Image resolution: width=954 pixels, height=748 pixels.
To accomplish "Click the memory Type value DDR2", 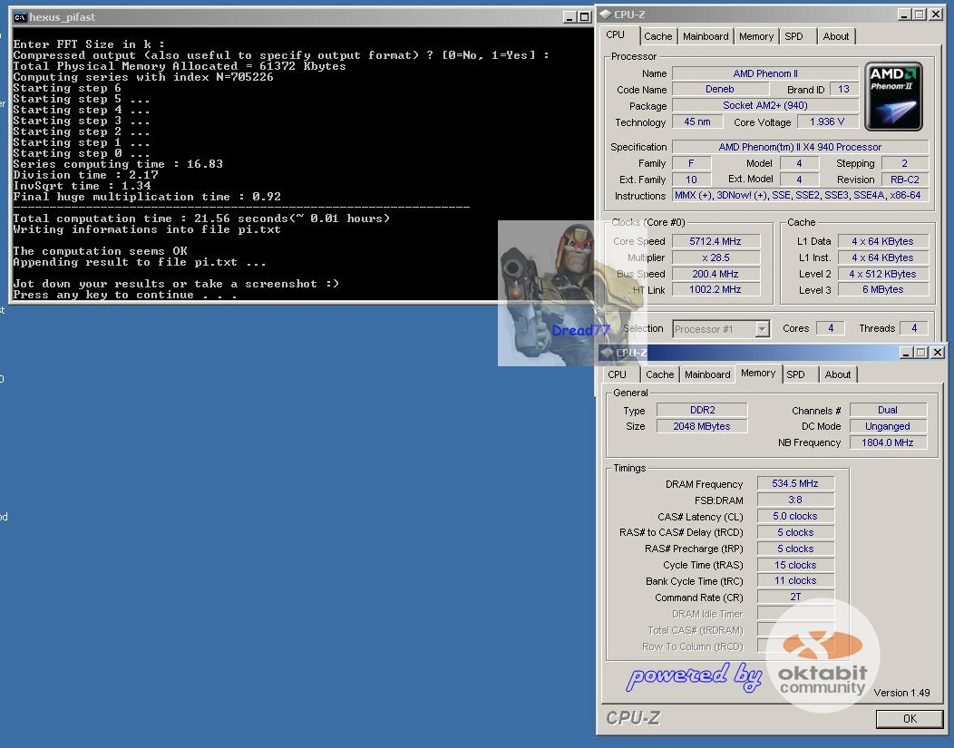I will point(702,411).
